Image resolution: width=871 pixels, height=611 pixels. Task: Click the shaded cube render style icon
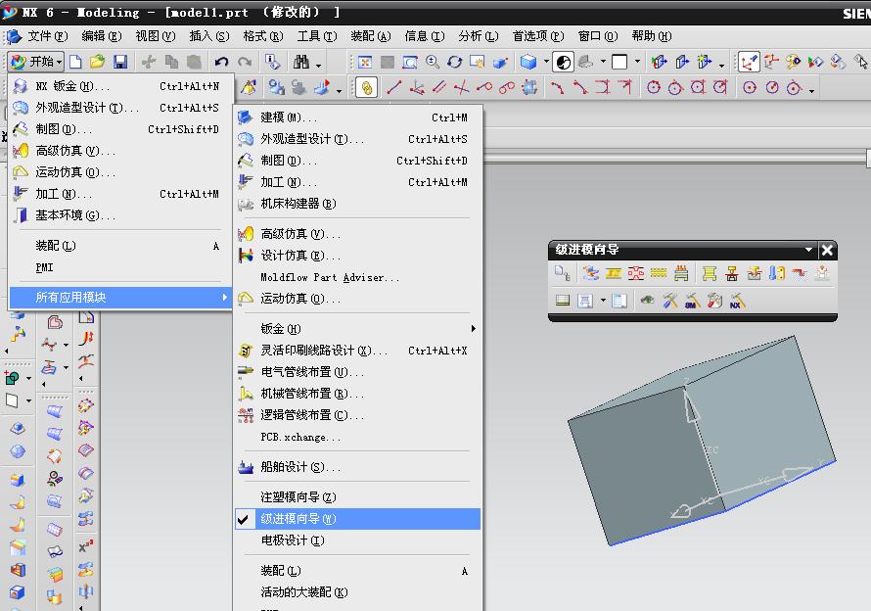[x=528, y=62]
